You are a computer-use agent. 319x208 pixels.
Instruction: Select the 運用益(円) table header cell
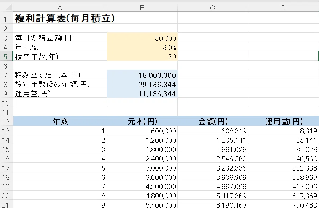tap(284, 121)
